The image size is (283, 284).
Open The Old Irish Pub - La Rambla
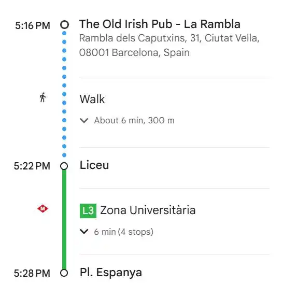[x=160, y=24]
